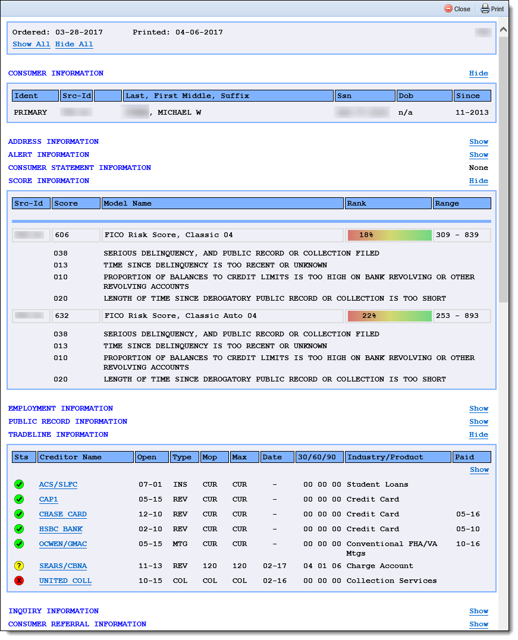The width and height of the screenshot is (518, 640).
Task: Click the 'Conventional FHA/VA Mtgs' industry cell
Action: (392, 548)
